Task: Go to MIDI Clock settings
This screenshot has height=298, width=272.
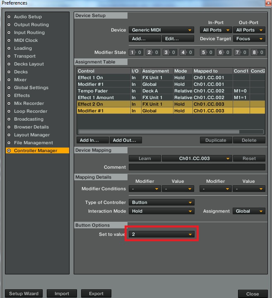Action: pyautogui.click(x=26, y=40)
